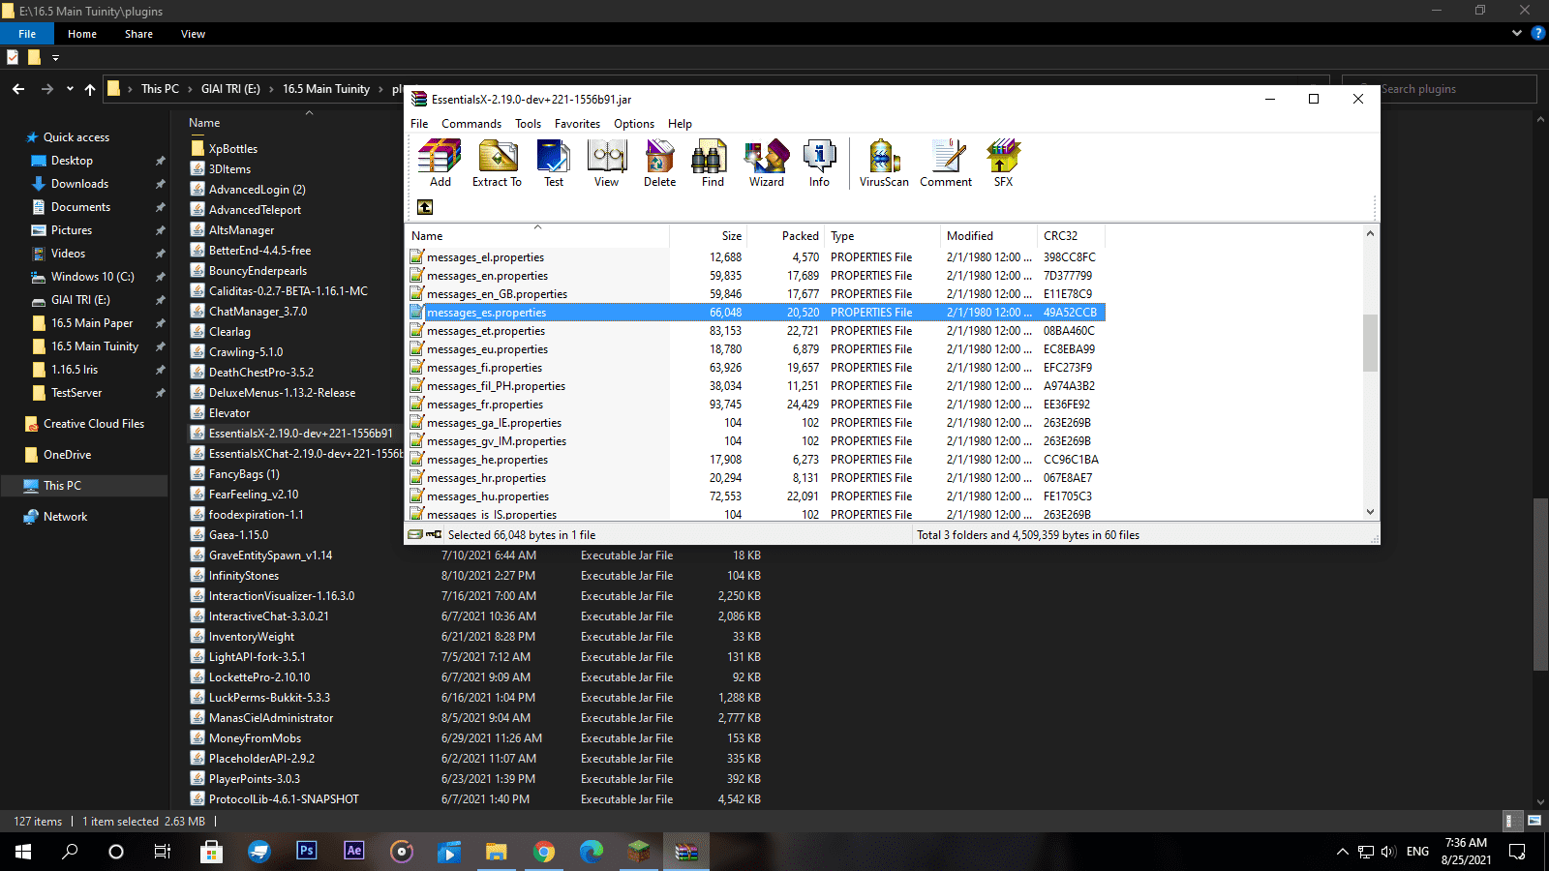Image resolution: width=1549 pixels, height=871 pixels.
Task: Open Network in navigation pane
Action: (x=65, y=517)
